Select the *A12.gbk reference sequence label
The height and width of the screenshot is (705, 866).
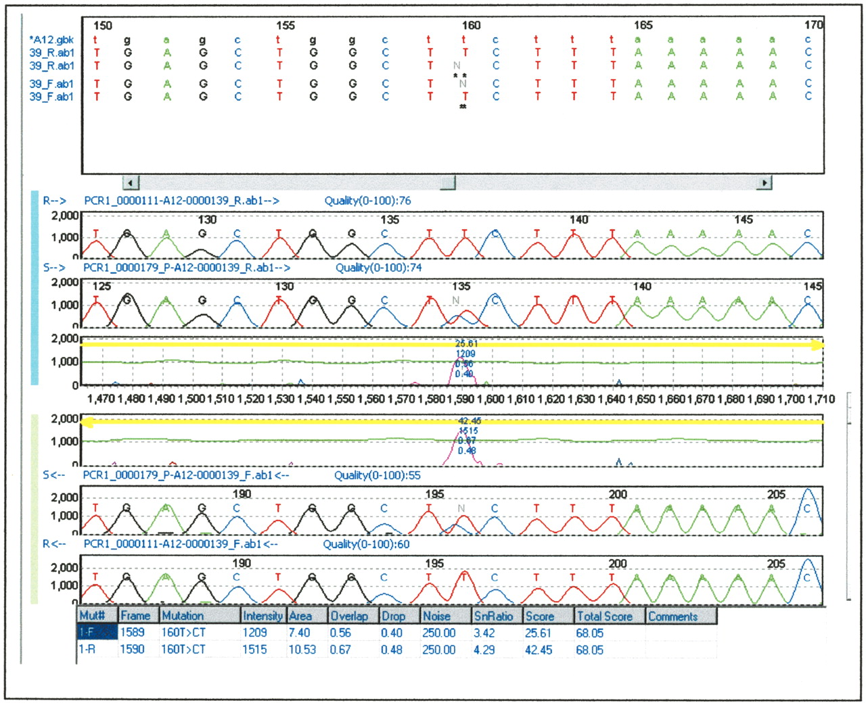(51, 40)
